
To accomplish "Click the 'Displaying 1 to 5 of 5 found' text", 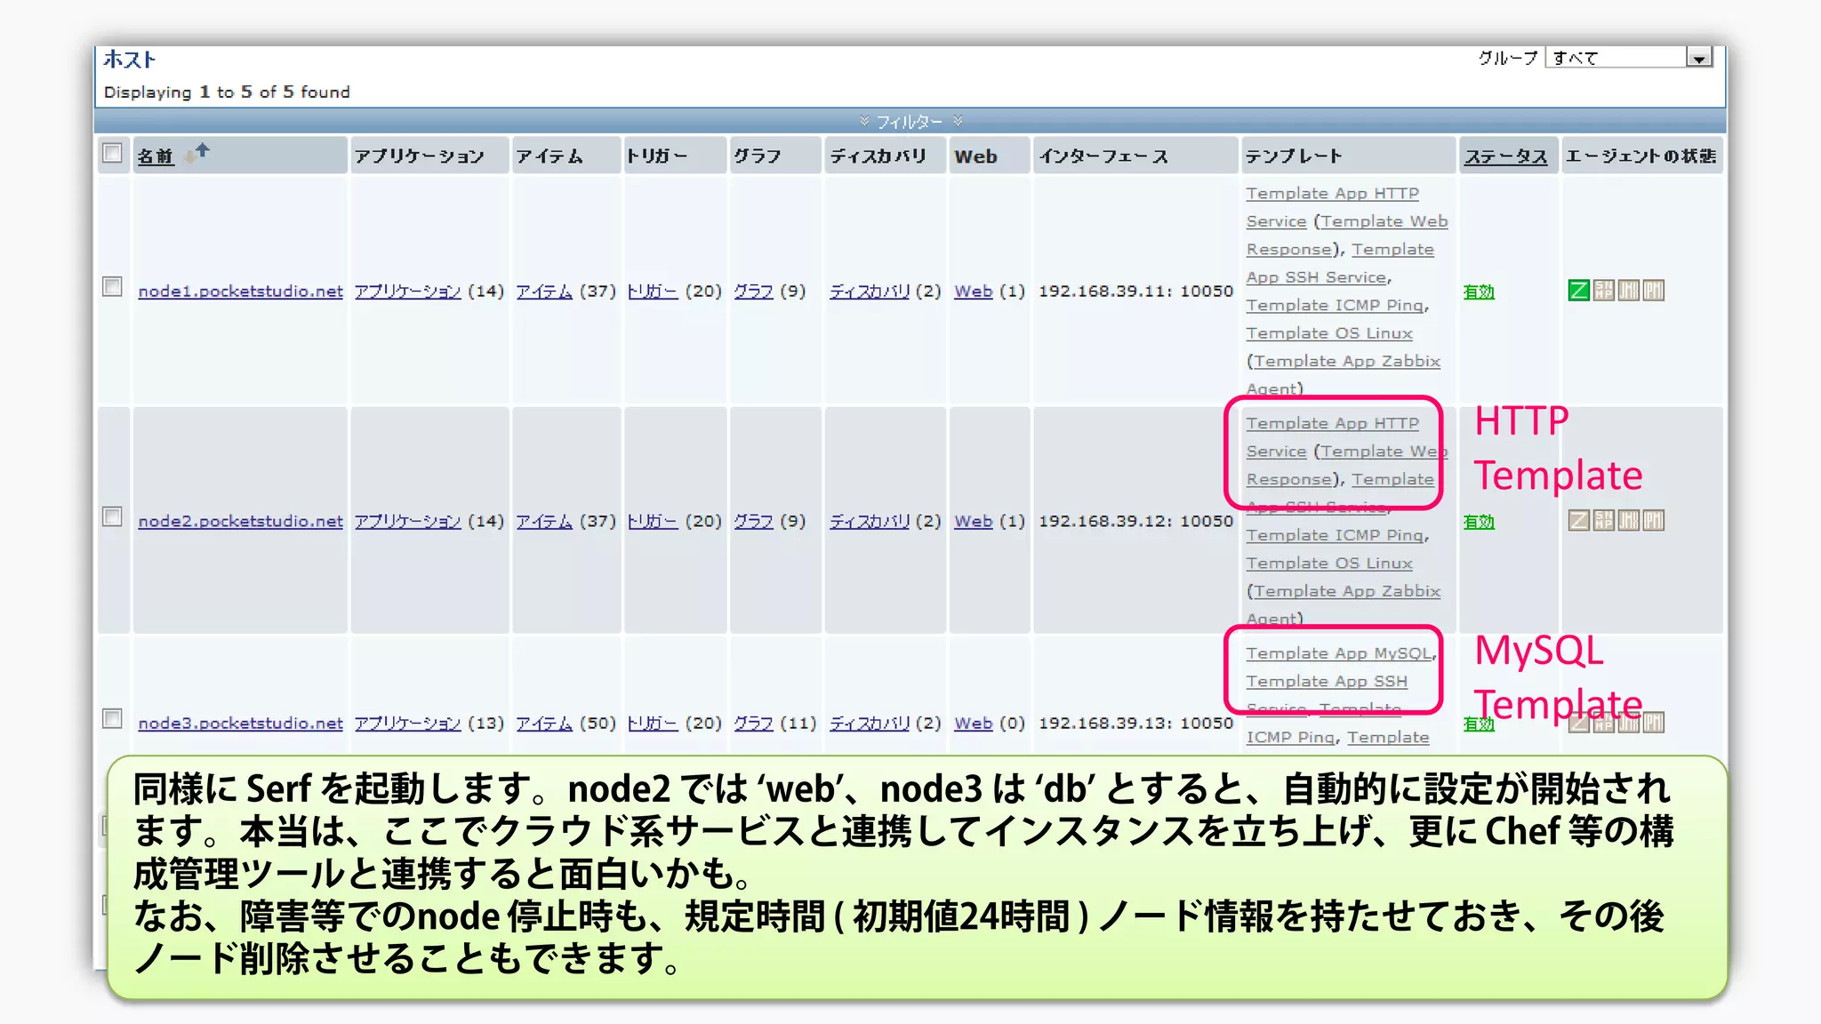I will click(x=227, y=92).
